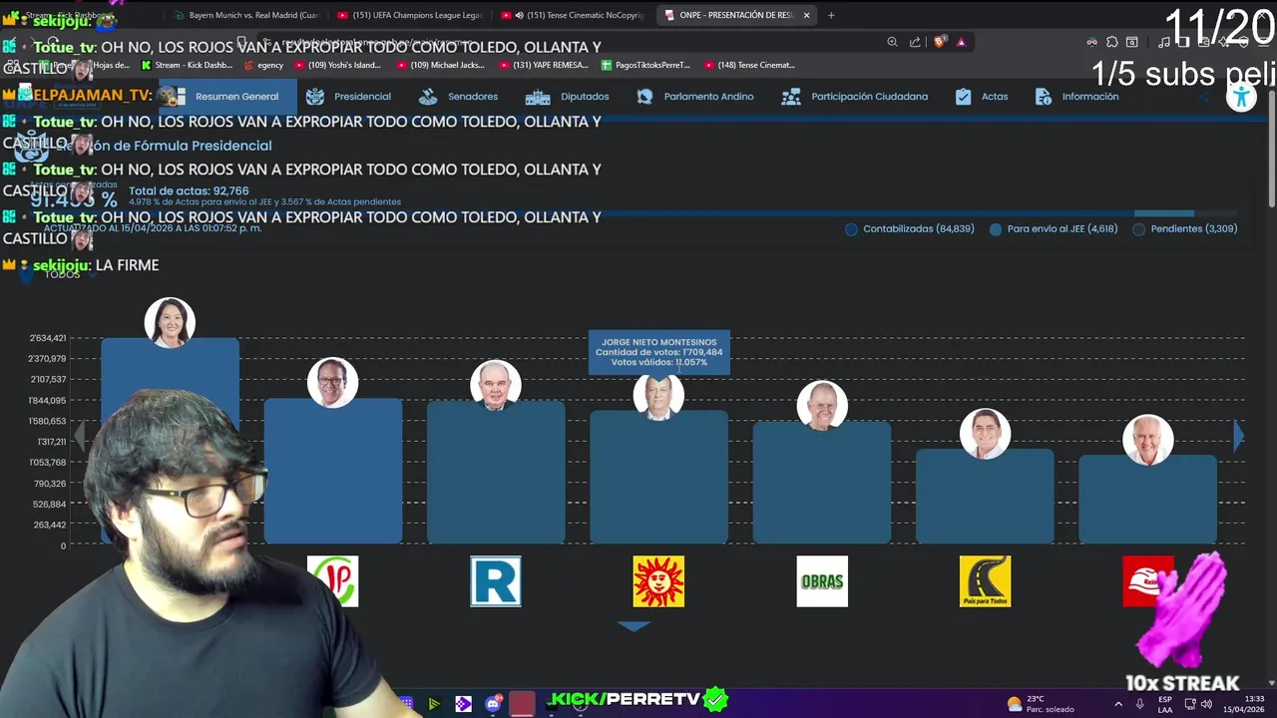
Task: Close the ONPE Presentación de Resultados tab
Action: (806, 15)
